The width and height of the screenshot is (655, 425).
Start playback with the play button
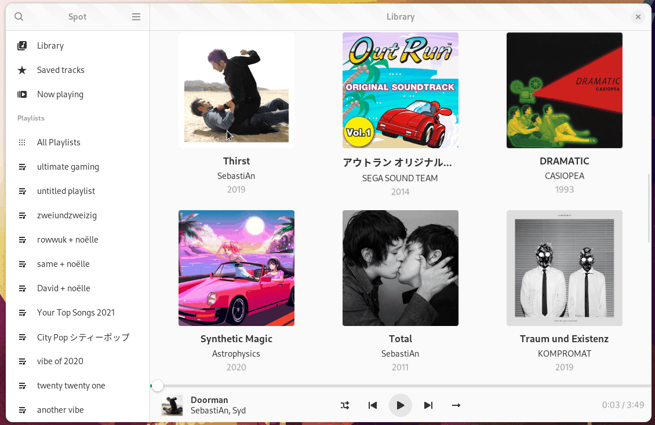[400, 405]
